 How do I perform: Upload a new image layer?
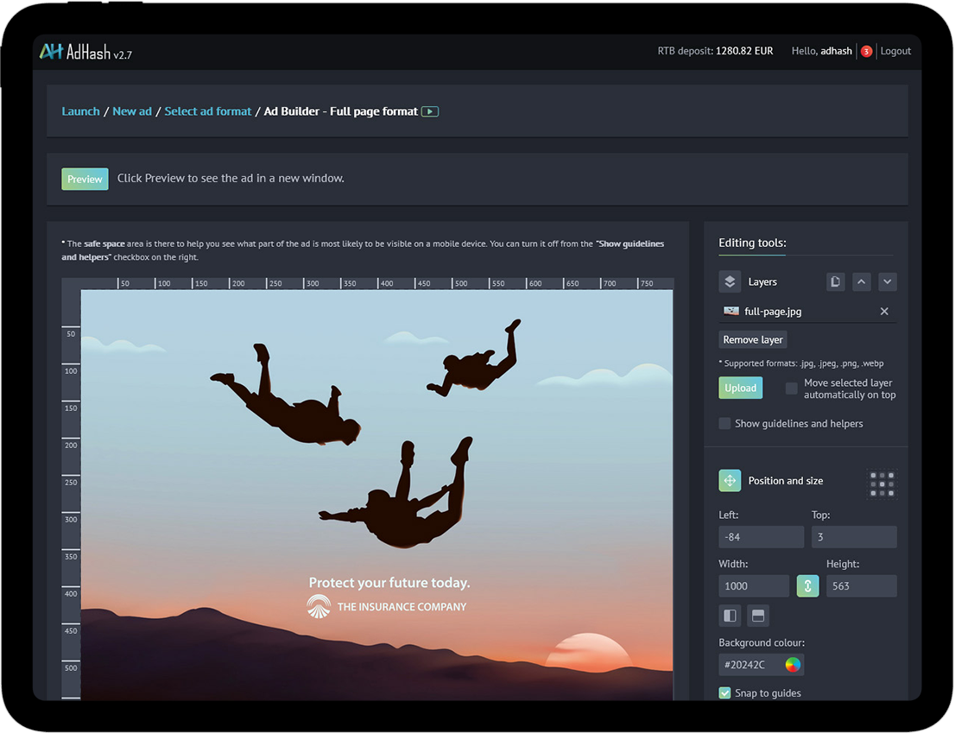click(x=740, y=388)
